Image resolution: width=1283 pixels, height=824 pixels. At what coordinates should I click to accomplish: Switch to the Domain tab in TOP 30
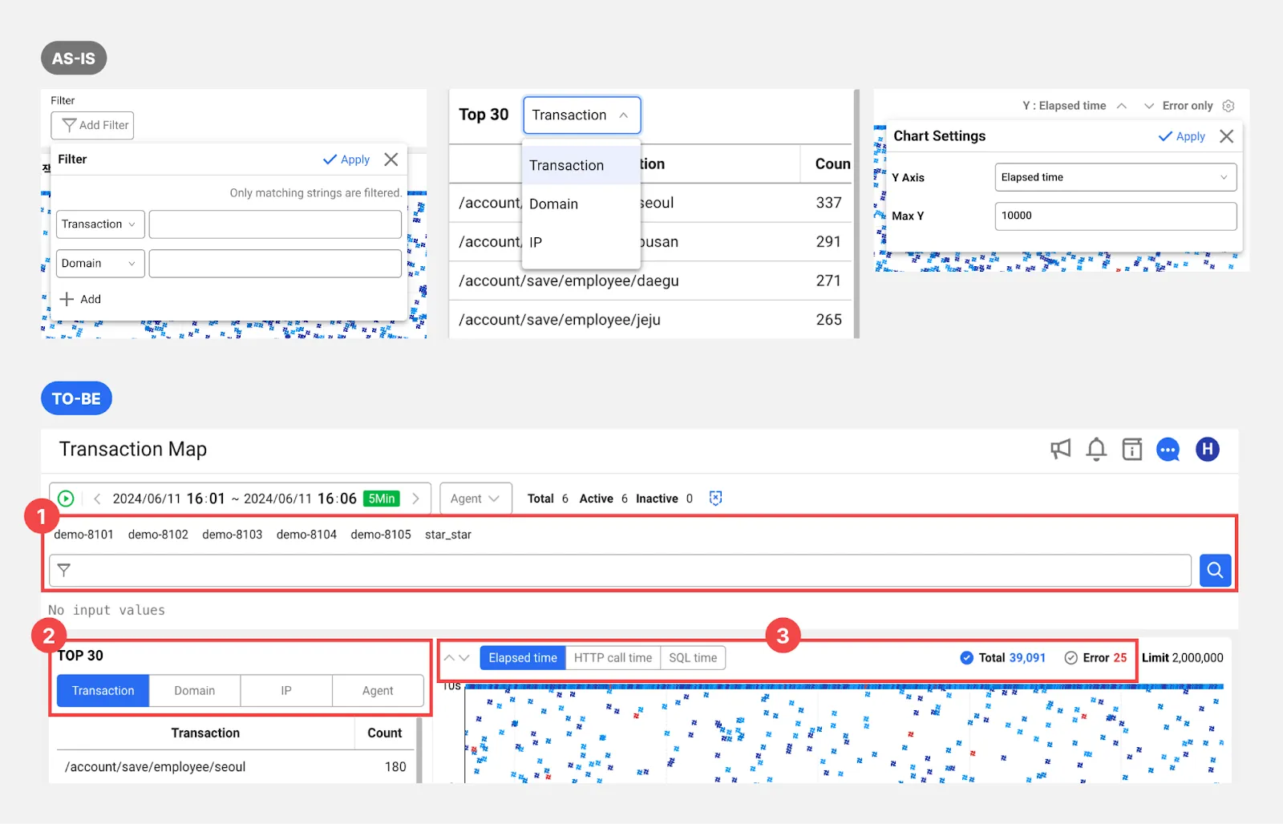click(195, 691)
